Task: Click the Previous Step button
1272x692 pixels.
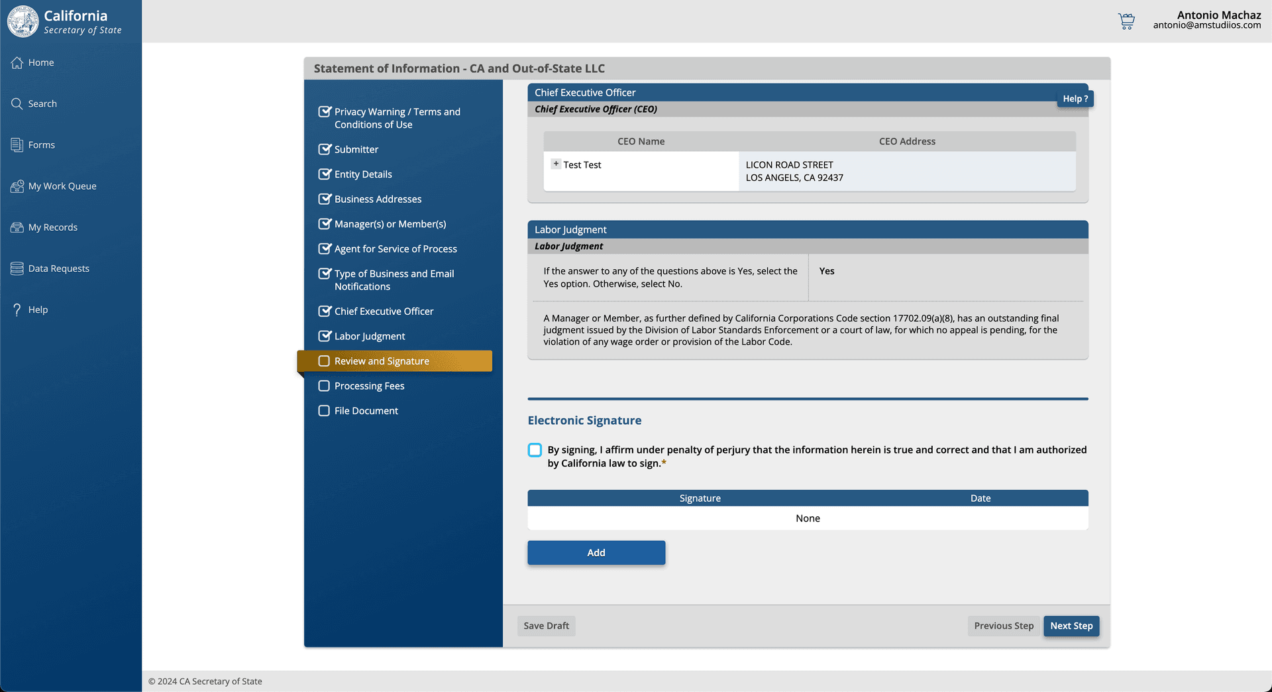Action: tap(1003, 626)
